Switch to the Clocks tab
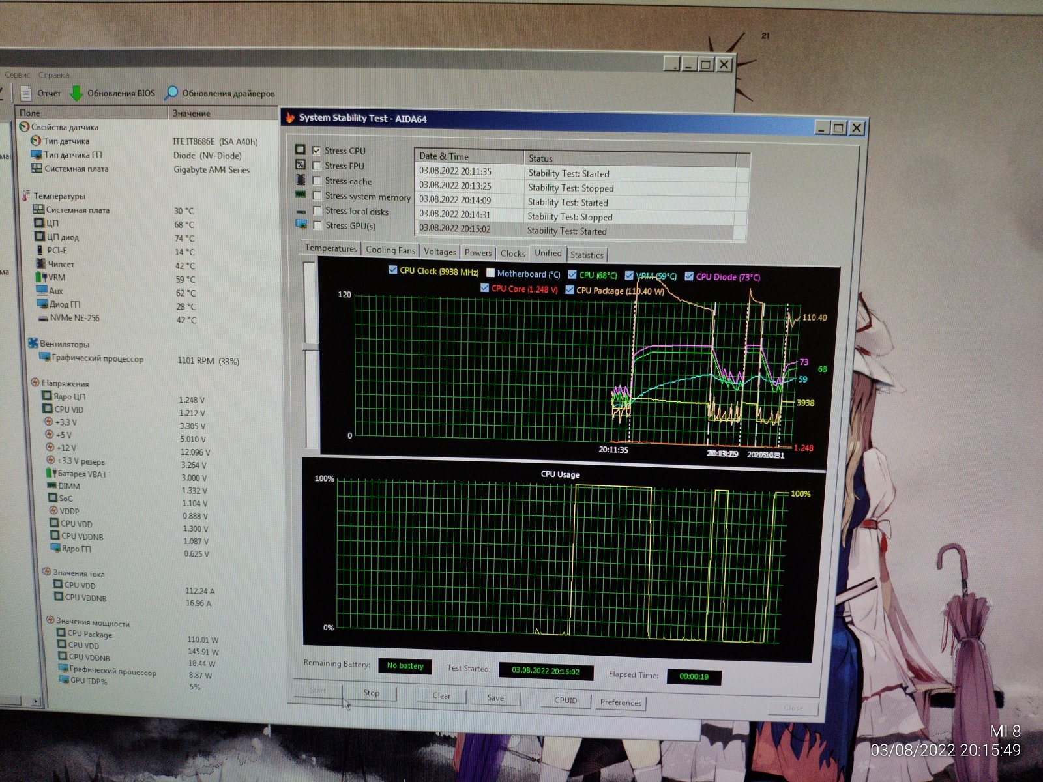 tap(513, 253)
